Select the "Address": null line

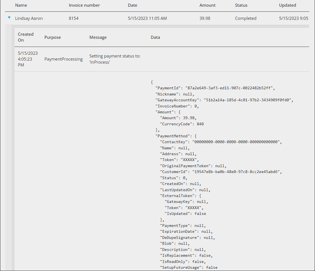(178, 154)
